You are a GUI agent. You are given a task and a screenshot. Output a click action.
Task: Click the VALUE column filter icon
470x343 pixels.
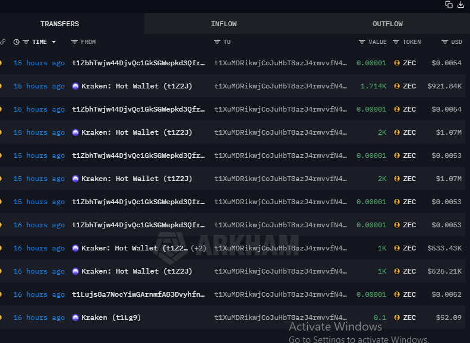362,42
